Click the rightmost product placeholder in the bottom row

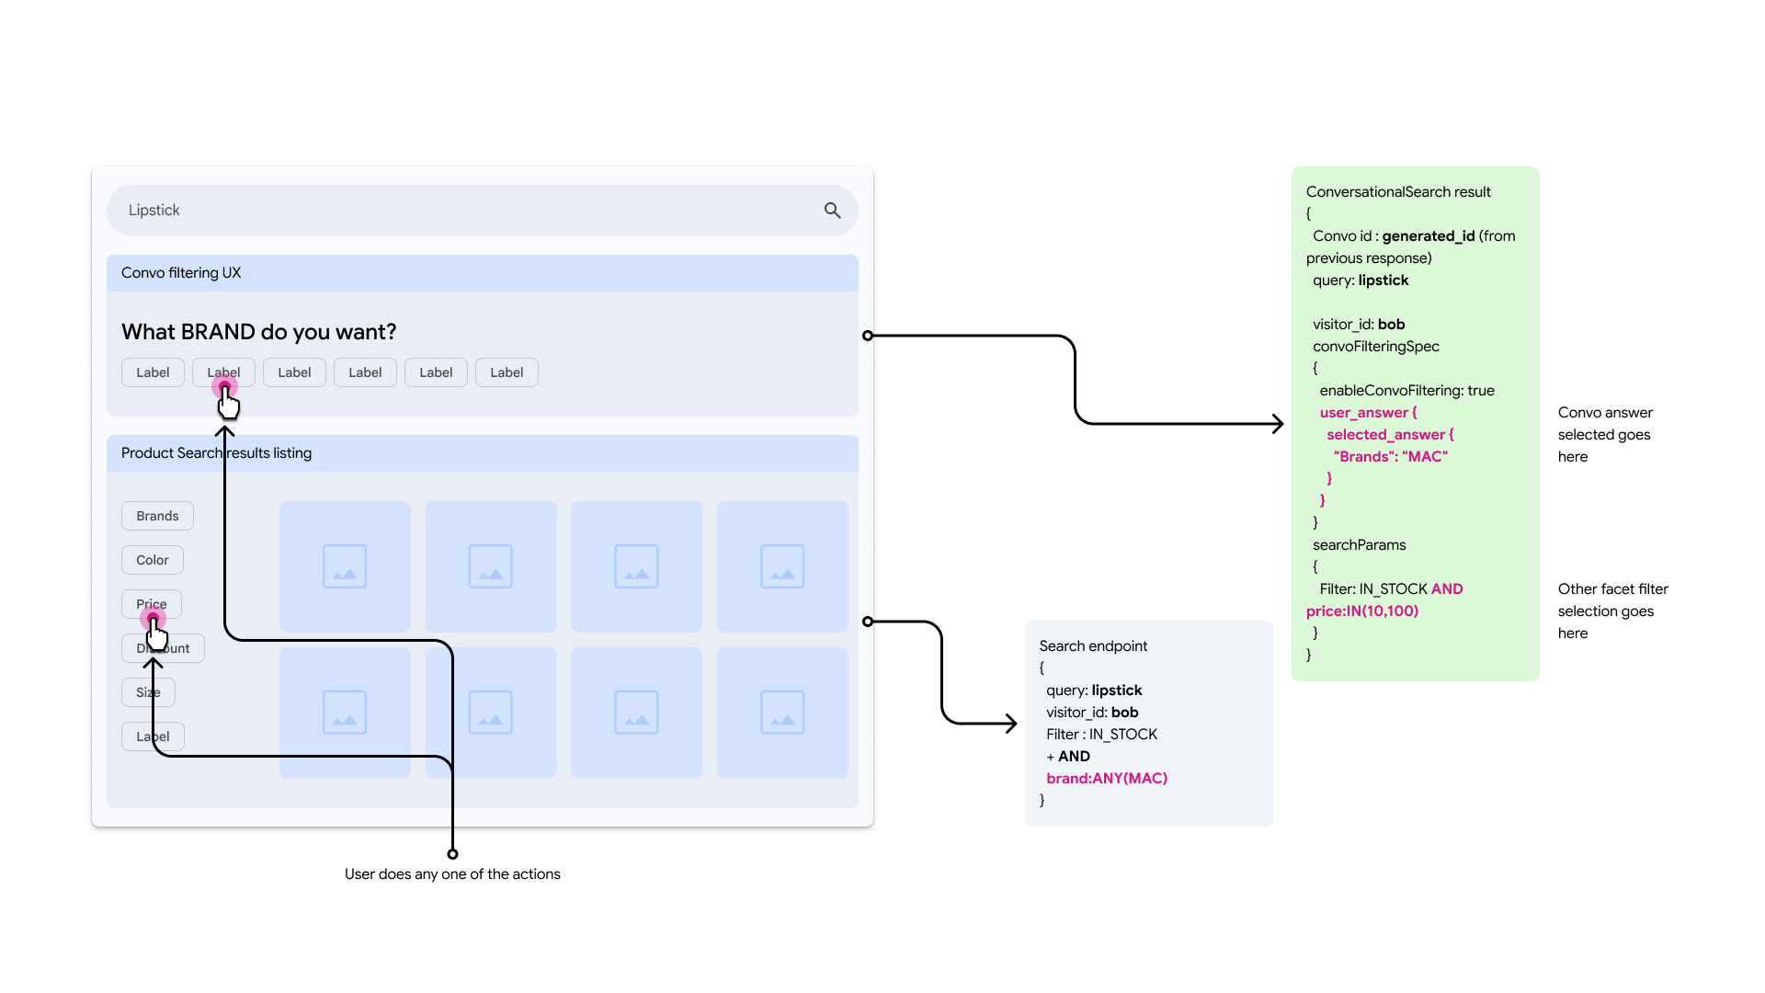782,712
